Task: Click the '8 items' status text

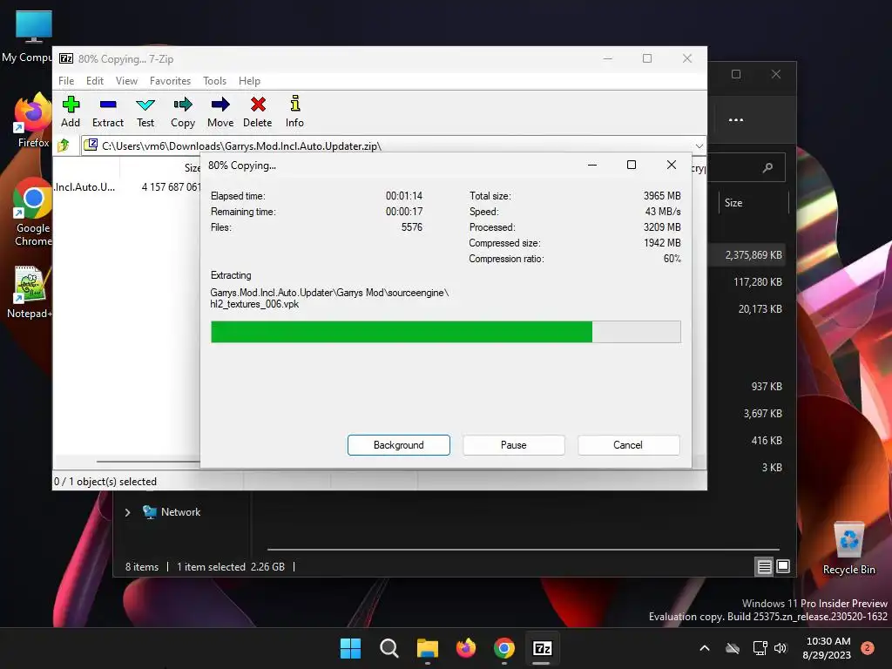Action: pyautogui.click(x=142, y=566)
